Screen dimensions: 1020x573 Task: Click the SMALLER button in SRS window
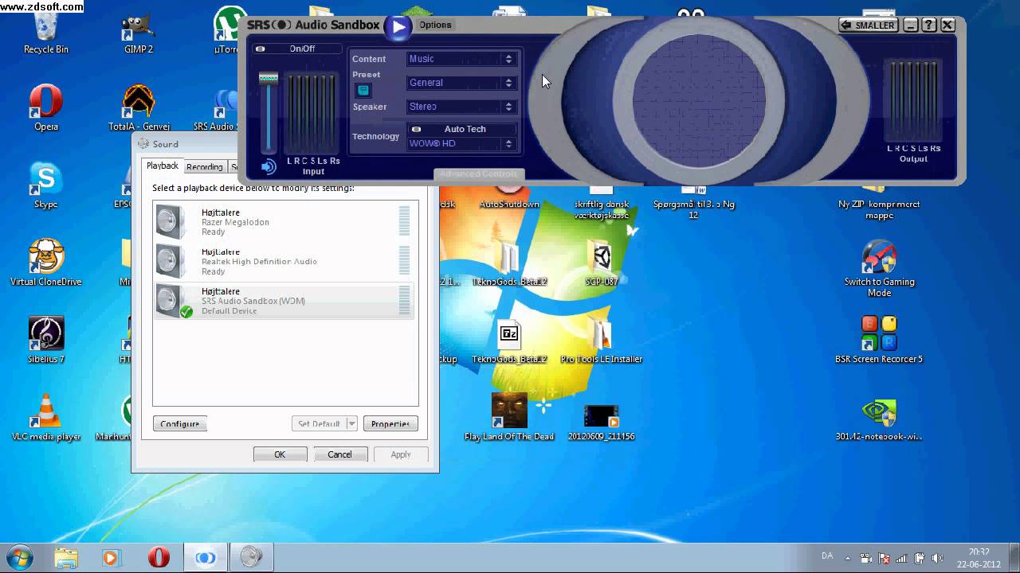click(x=869, y=25)
